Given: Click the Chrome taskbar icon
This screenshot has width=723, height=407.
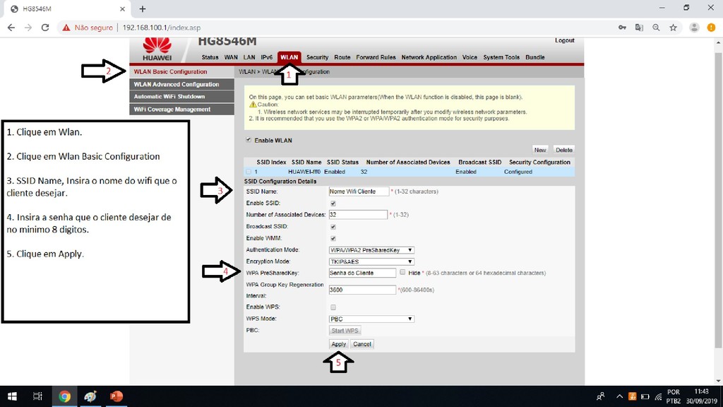Looking at the screenshot, I should (64, 396).
